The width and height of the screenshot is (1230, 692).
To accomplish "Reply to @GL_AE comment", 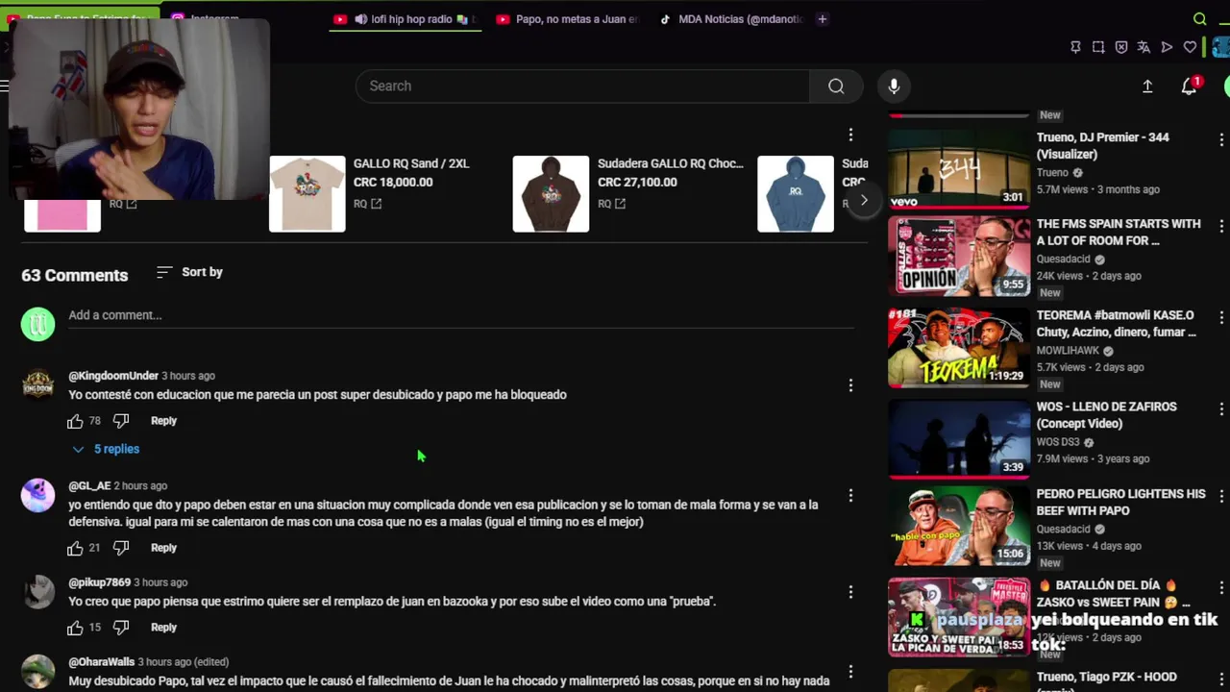I will pyautogui.click(x=163, y=548).
